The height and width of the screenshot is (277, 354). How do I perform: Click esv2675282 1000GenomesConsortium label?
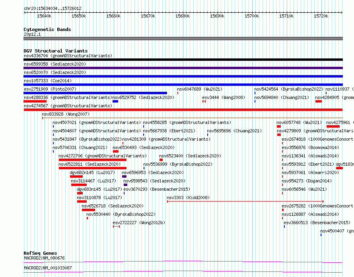click(x=317, y=206)
